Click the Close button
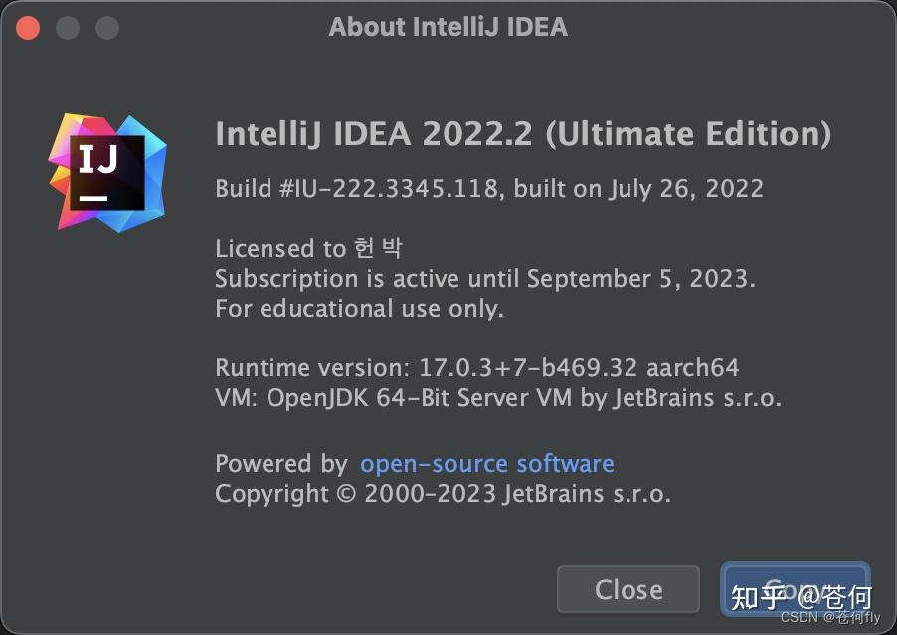Viewport: 897px width, 635px height. tap(628, 589)
